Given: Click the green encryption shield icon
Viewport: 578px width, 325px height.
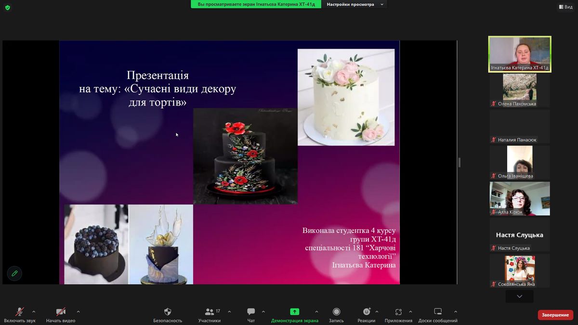Looking at the screenshot, I should pyautogui.click(x=8, y=7).
